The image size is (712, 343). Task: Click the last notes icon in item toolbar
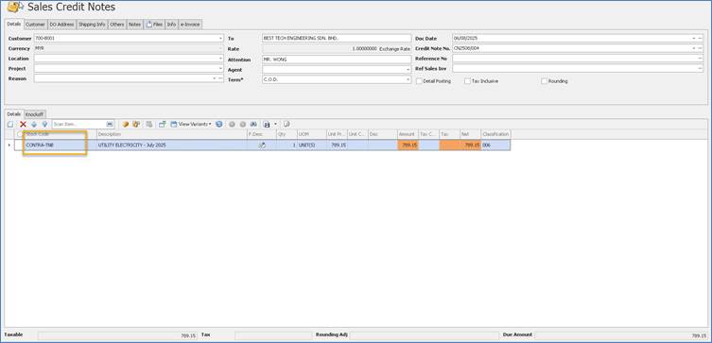[x=287, y=124]
